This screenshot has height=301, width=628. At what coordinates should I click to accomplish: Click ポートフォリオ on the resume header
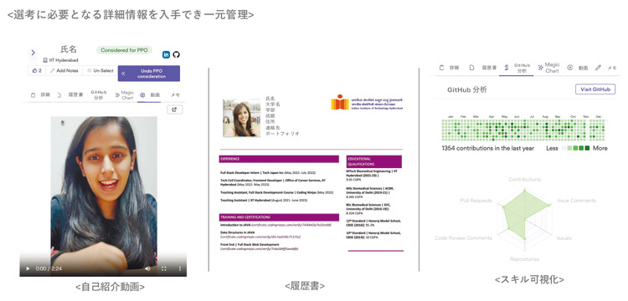282,133
